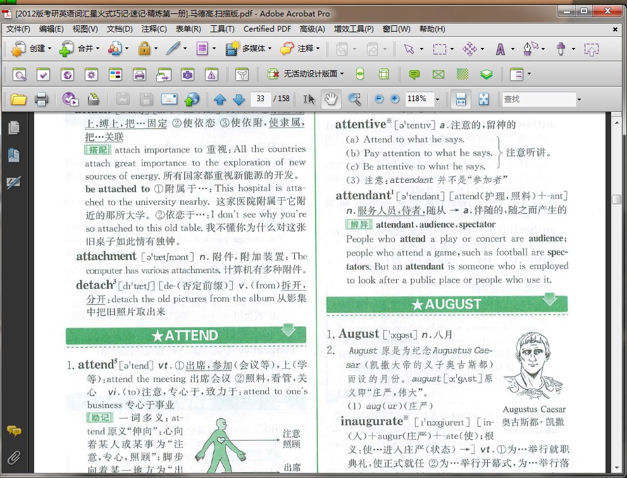Click the marquee zoom magnifier tool

(x=354, y=99)
